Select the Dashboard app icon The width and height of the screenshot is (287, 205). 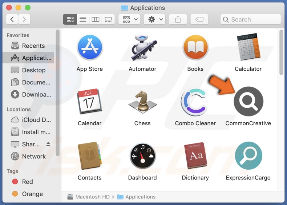[x=142, y=156]
